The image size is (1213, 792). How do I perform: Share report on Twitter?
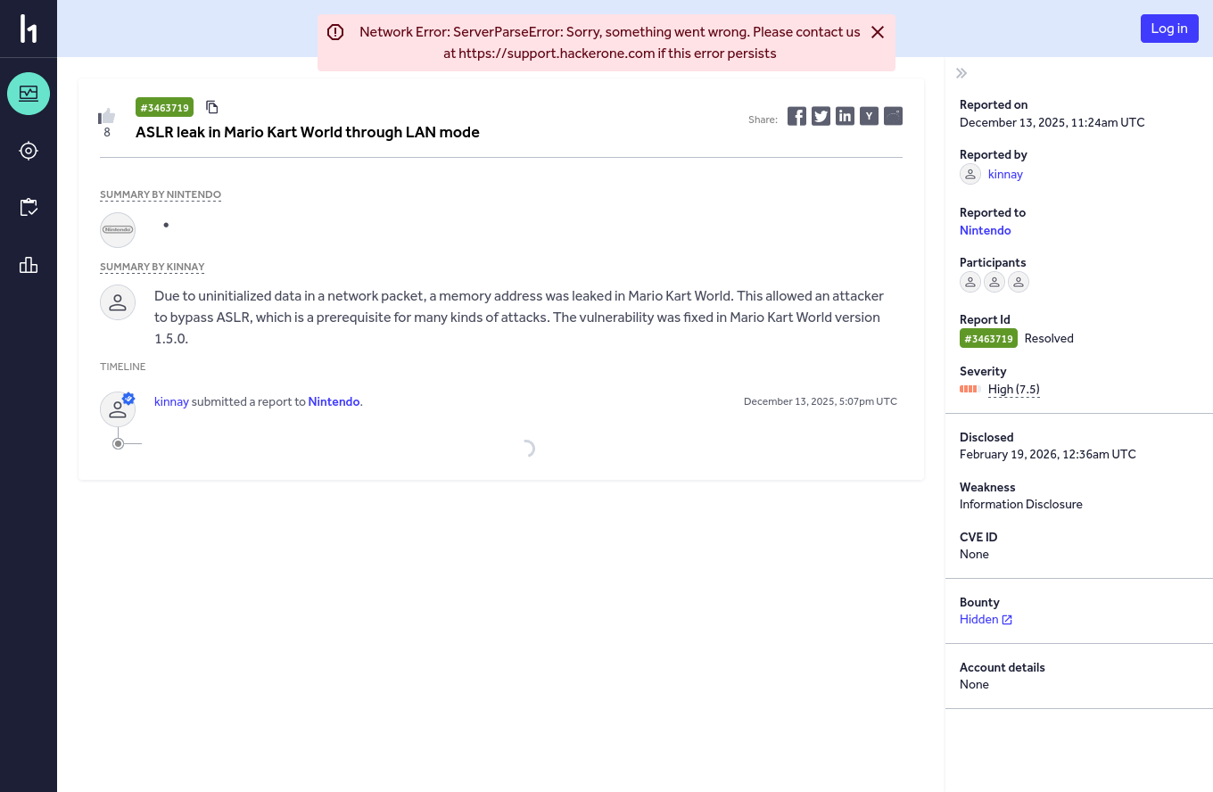click(x=821, y=116)
